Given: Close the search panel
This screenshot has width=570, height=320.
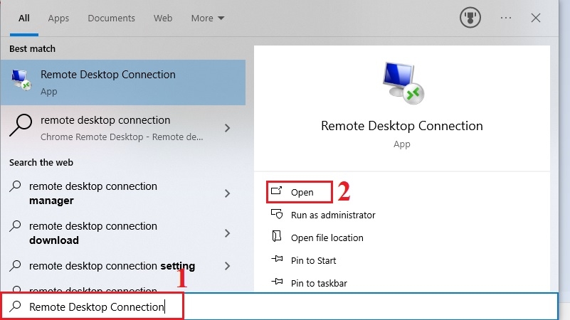Looking at the screenshot, I should (535, 18).
